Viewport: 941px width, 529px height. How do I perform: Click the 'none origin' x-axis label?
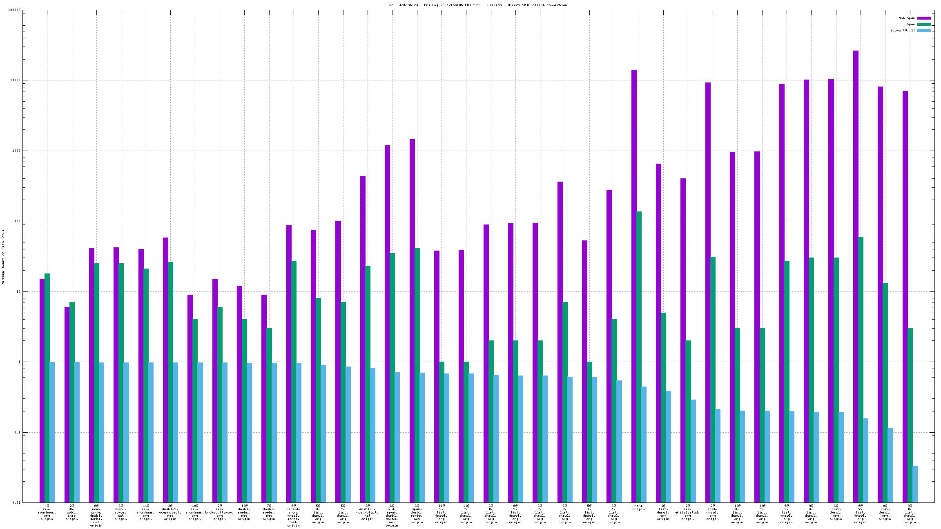pos(638,507)
